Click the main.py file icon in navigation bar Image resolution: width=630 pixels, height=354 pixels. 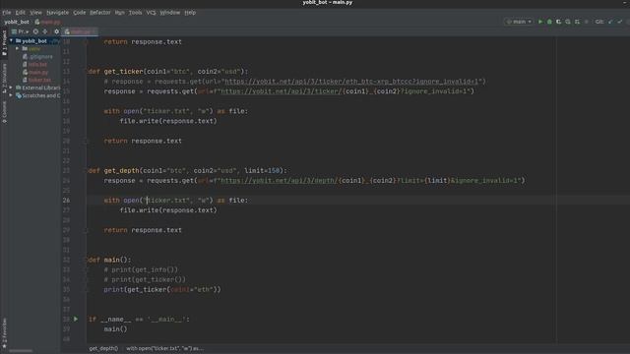[37, 22]
